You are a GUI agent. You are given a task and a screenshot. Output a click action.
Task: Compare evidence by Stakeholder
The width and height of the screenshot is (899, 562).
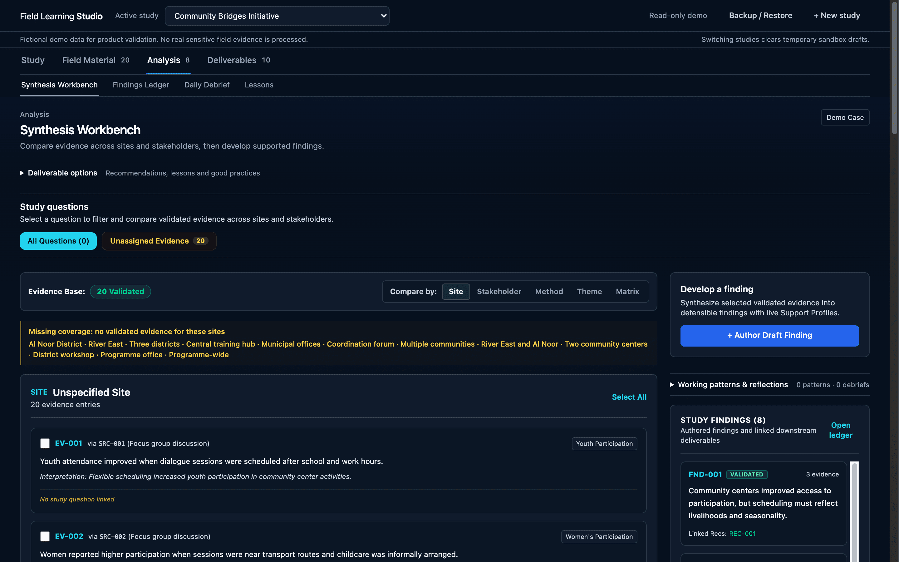pos(499,291)
